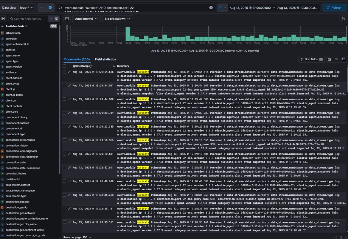Check the row at 19:29:10.556
The height and width of the screenshot is (239, 348).
(64, 140)
